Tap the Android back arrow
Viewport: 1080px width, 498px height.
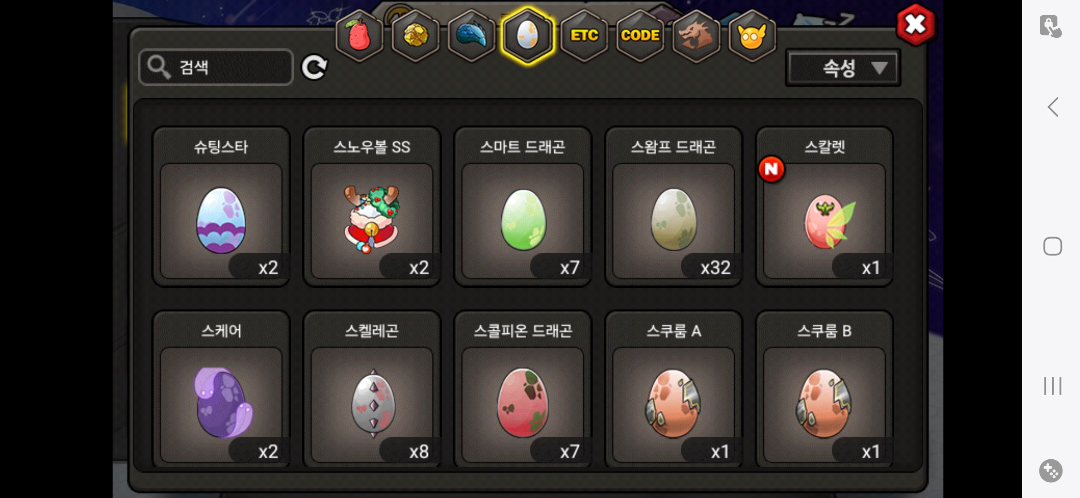point(1053,107)
